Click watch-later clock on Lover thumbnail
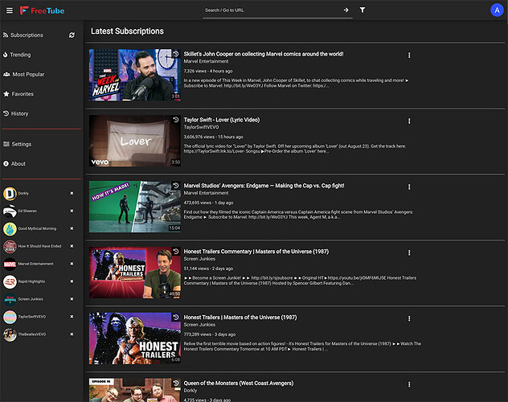The width and height of the screenshot is (508, 402). (x=175, y=120)
